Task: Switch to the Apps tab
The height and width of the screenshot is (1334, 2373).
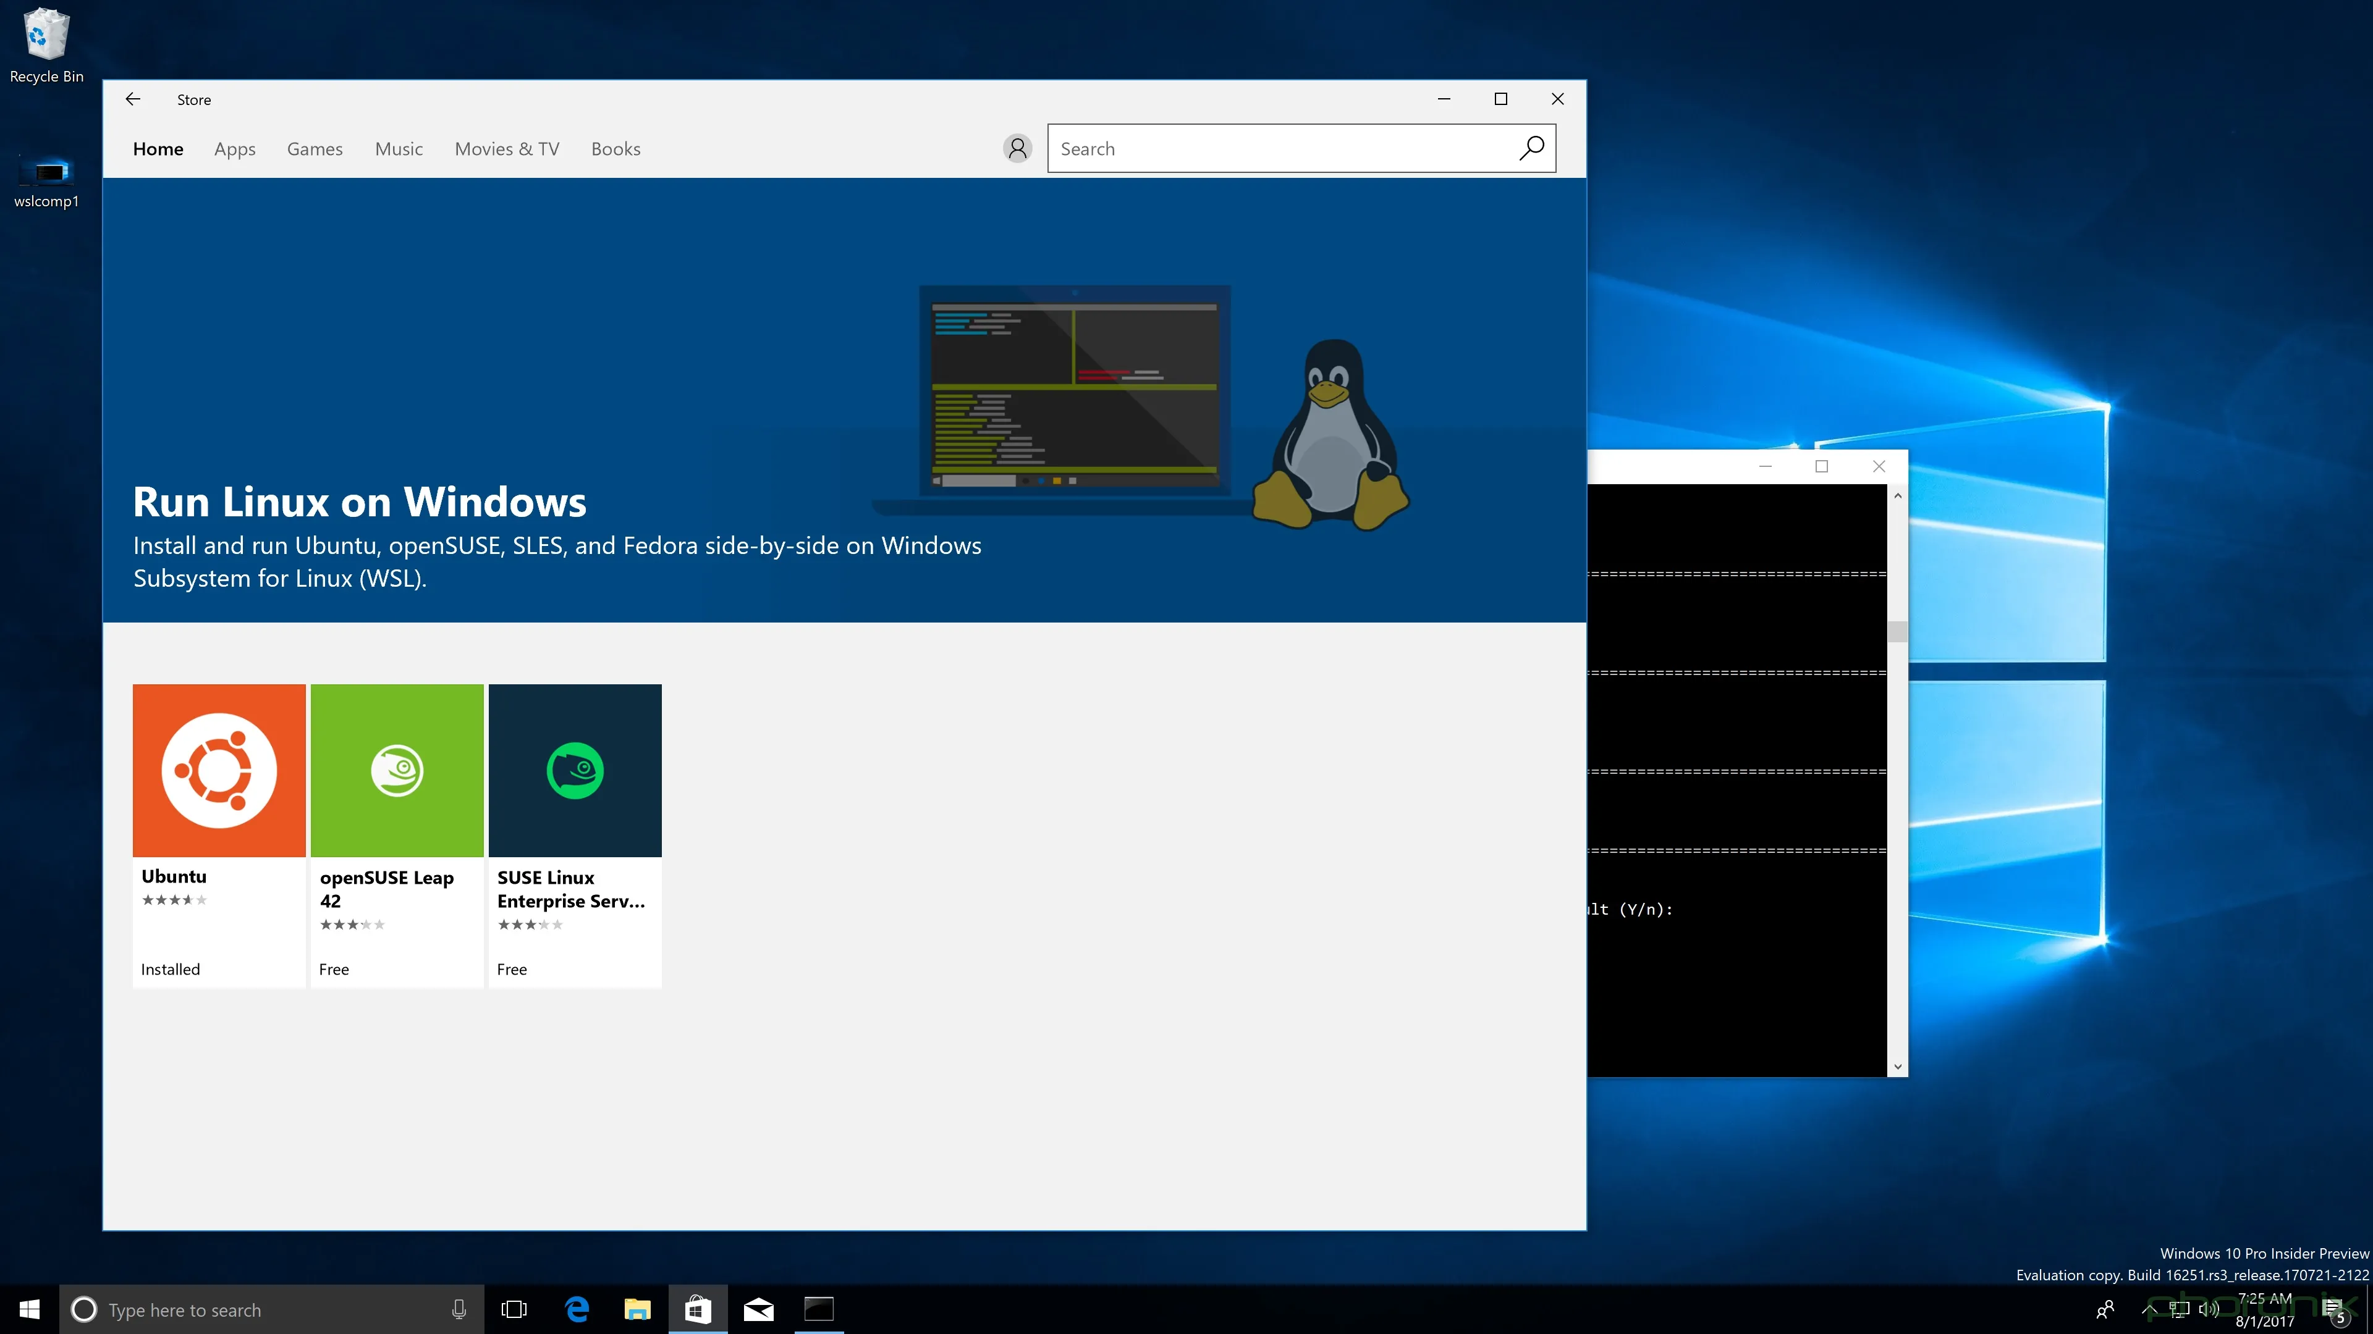Action: click(x=235, y=149)
